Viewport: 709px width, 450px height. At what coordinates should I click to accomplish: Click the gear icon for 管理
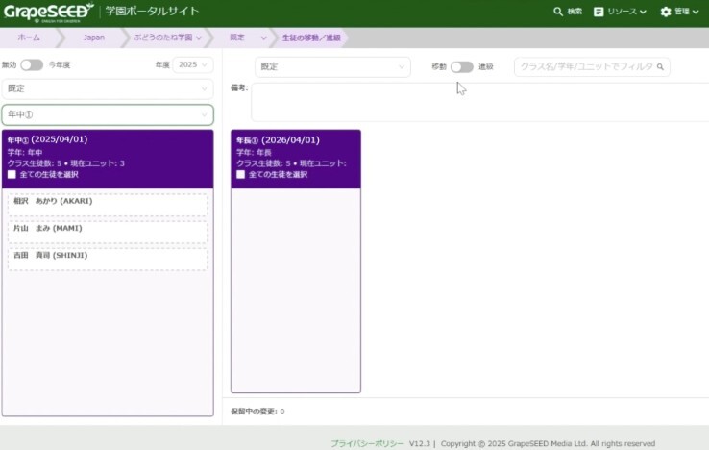665,12
